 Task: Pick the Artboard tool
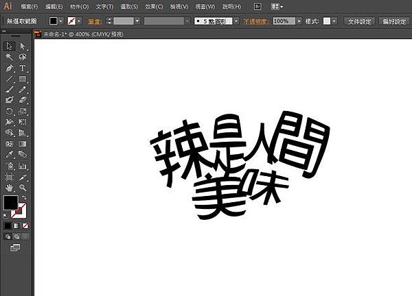coord(9,177)
